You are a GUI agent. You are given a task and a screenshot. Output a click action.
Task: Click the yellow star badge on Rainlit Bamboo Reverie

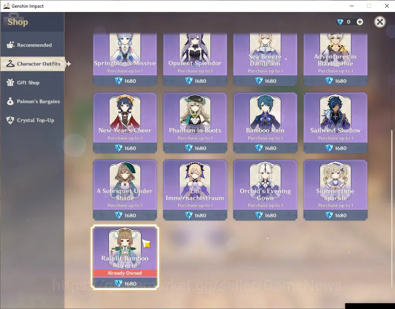[x=147, y=244]
